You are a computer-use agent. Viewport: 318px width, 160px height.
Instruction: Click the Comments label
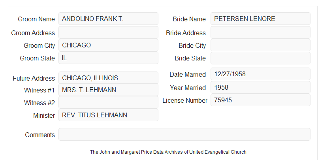point(40,135)
